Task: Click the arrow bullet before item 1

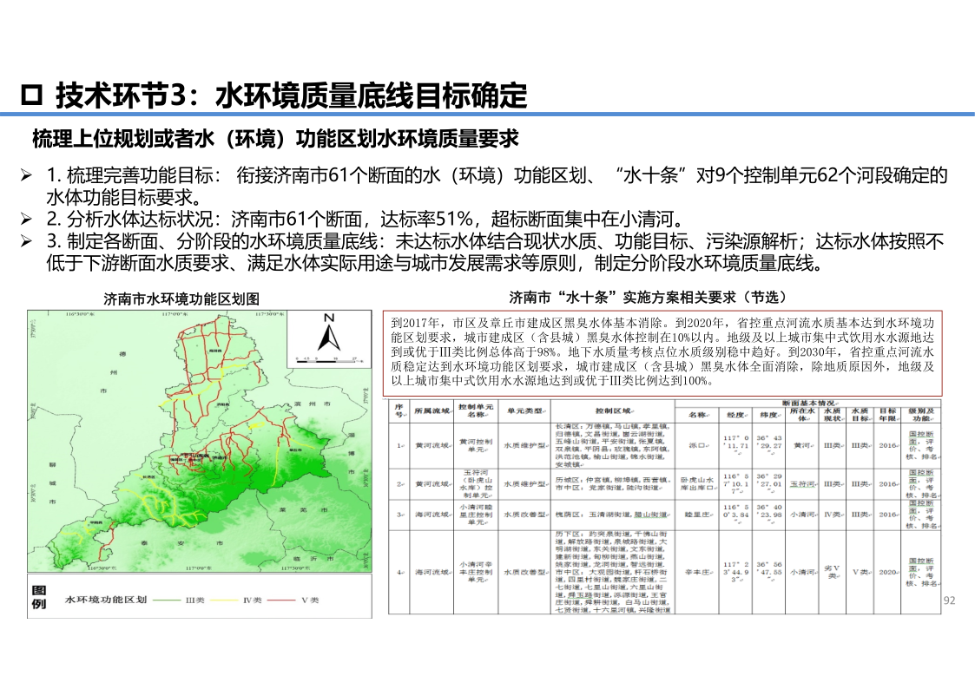Action: [x=26, y=175]
